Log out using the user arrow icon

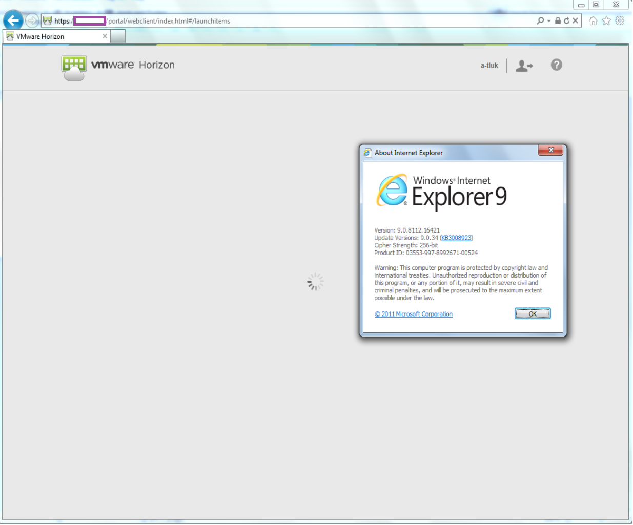click(x=524, y=66)
